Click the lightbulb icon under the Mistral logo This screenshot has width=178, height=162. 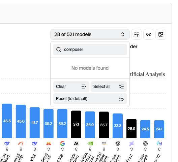(49, 149)
